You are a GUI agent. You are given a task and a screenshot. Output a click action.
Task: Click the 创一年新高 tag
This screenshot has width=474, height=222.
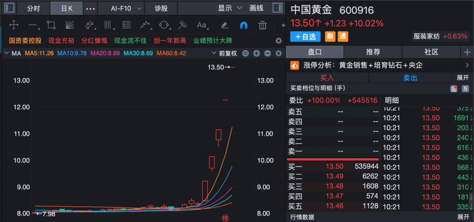pyautogui.click(x=170, y=41)
